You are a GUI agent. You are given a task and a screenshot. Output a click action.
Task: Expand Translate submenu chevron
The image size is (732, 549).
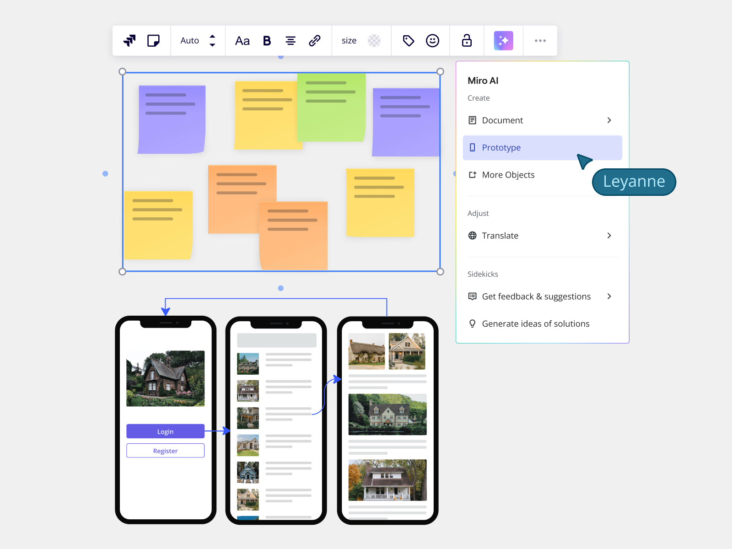pyautogui.click(x=609, y=236)
